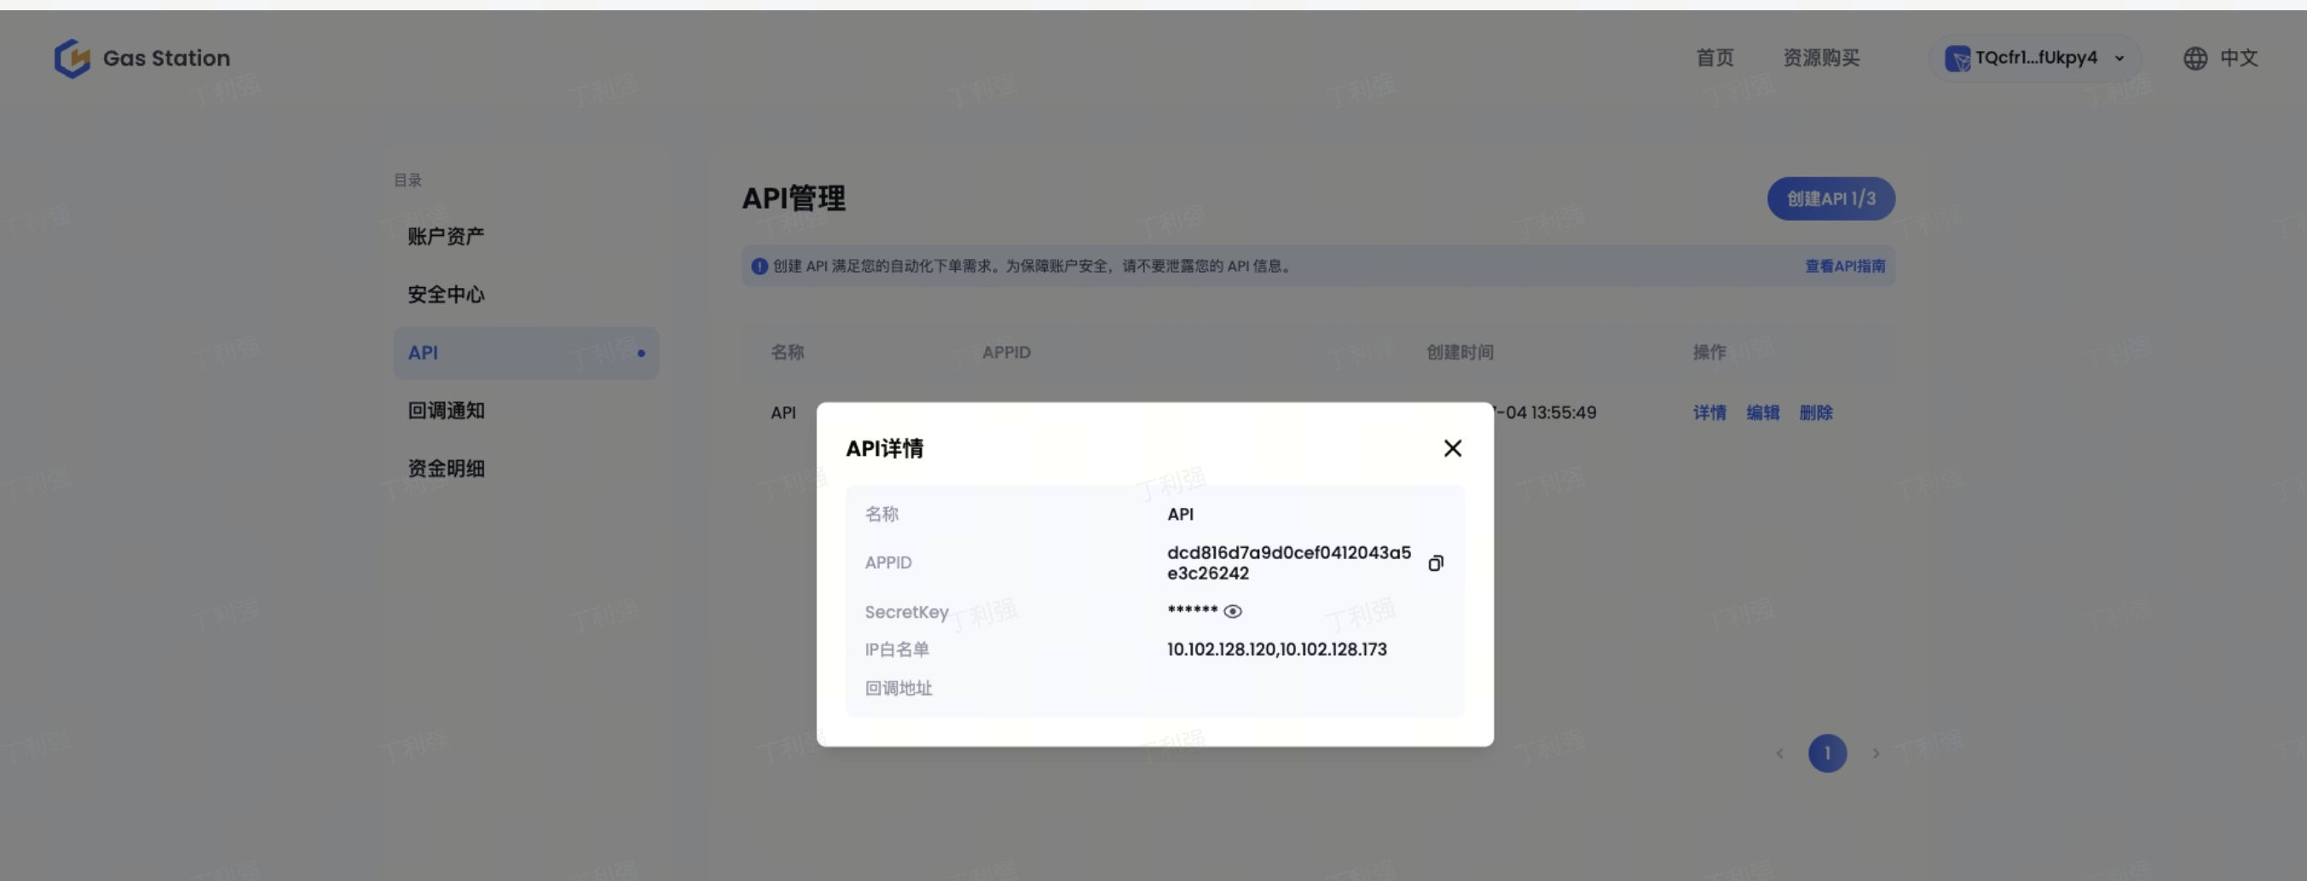Viewport: 2307px width, 881px height.
Task: Click the APPID column header in the table
Action: (1007, 353)
